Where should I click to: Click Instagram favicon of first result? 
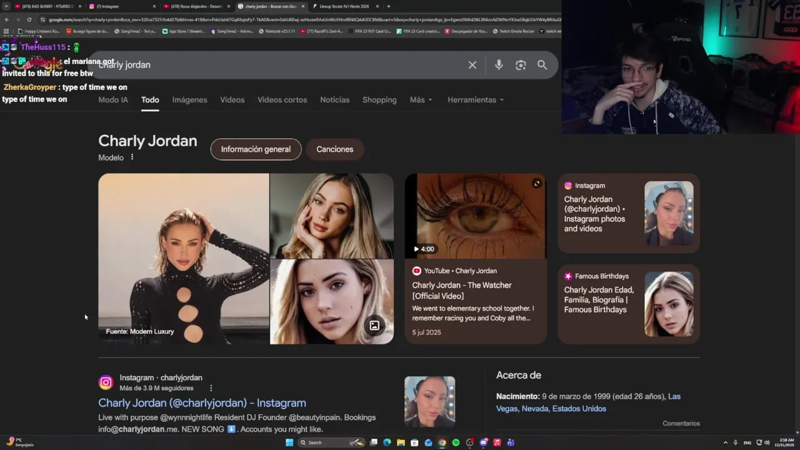106,382
